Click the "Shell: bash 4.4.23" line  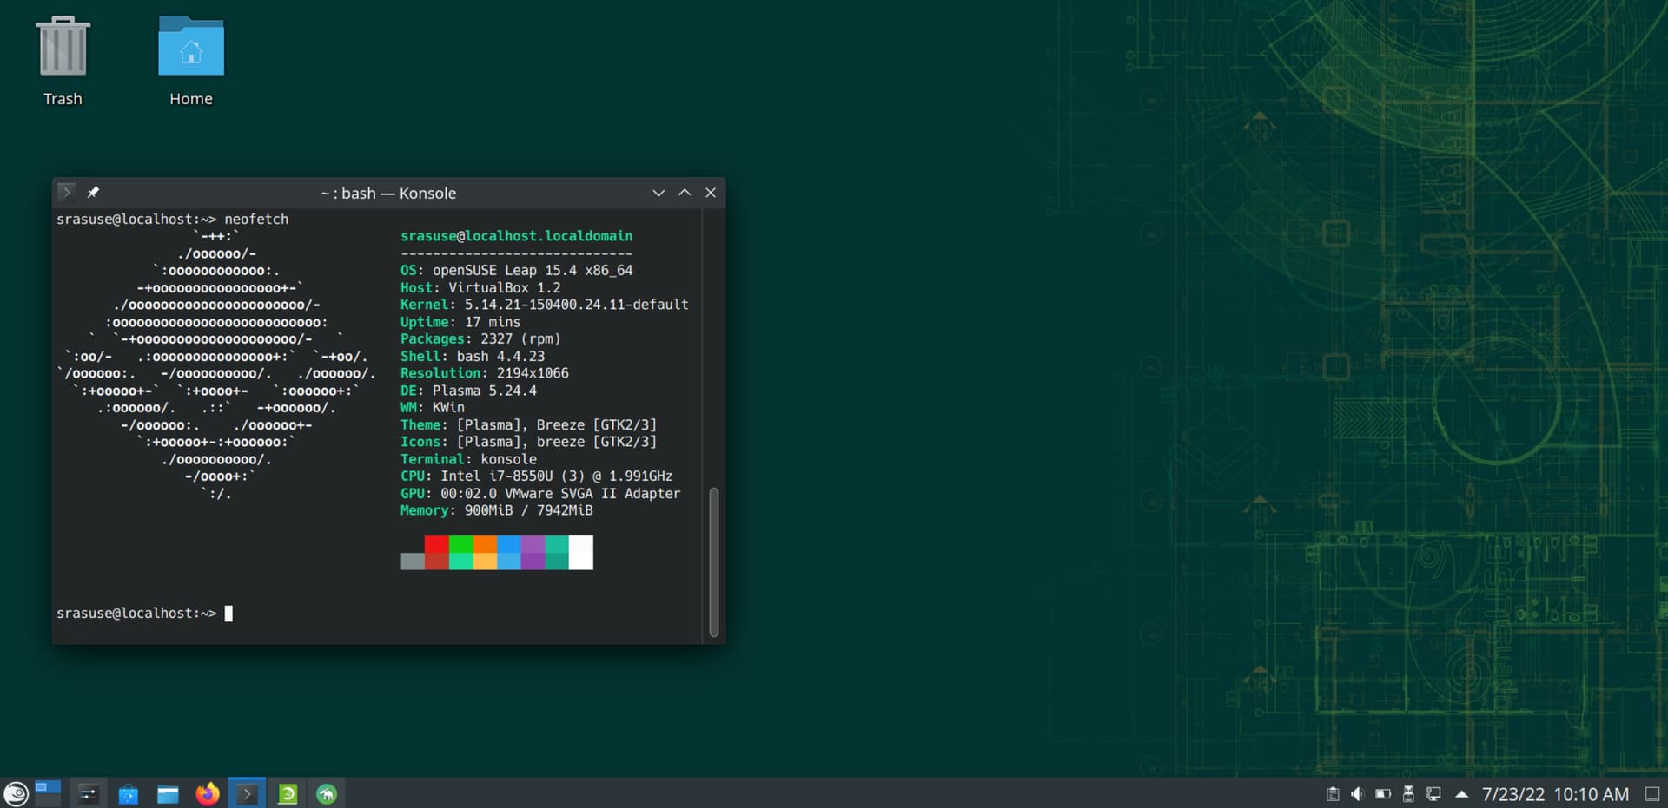(473, 356)
